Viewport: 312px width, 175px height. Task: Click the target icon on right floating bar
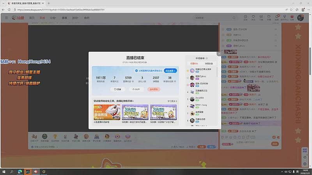pyautogui.click(x=305, y=164)
